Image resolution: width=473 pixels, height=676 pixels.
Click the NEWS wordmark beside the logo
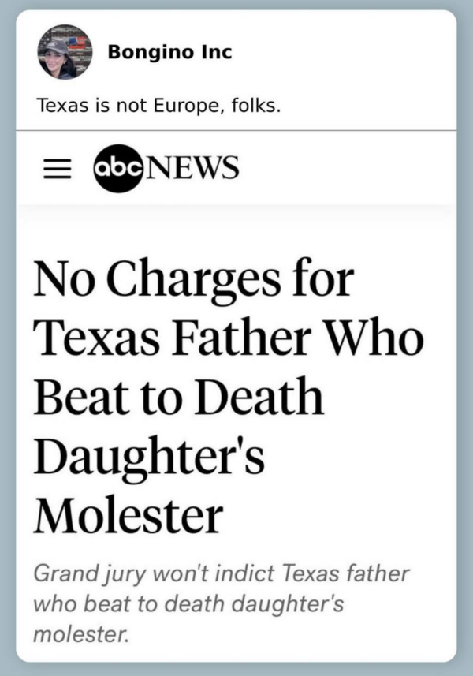coord(191,168)
